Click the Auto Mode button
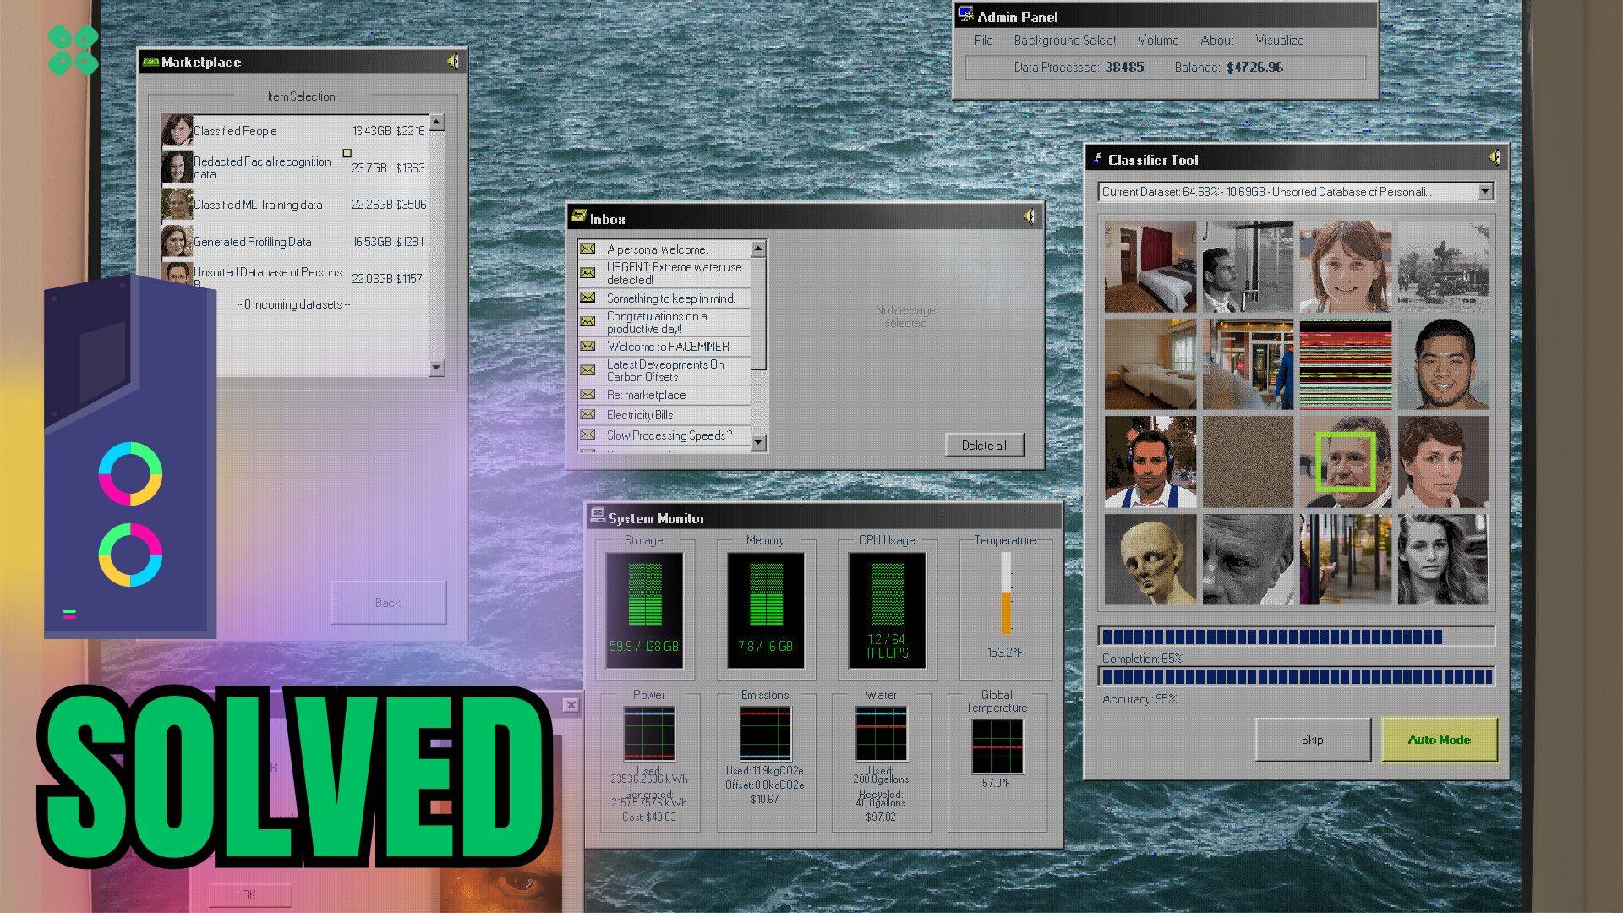Screen dimensions: 1623x913 pyautogui.click(x=1439, y=739)
